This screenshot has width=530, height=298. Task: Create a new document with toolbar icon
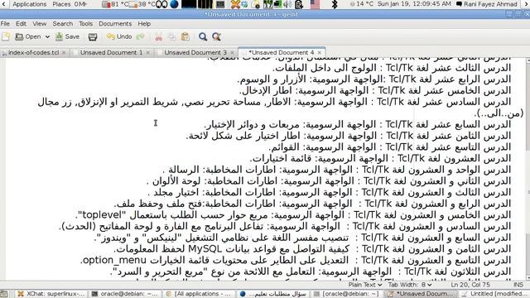(6, 36)
